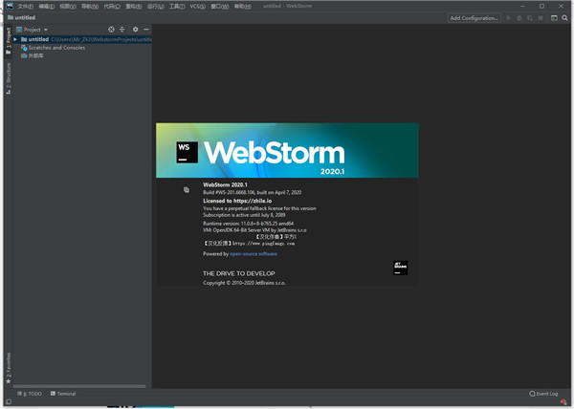Click the Runtime version line

point(248,224)
